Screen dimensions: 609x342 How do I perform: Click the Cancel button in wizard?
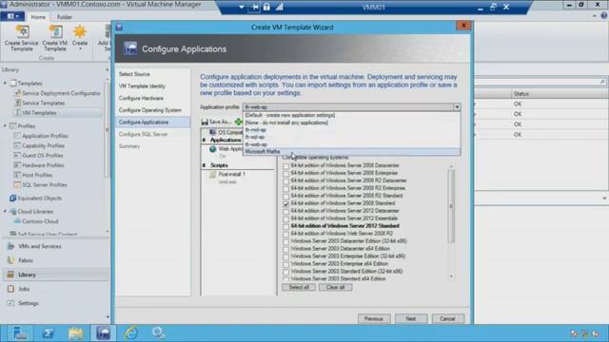(447, 319)
